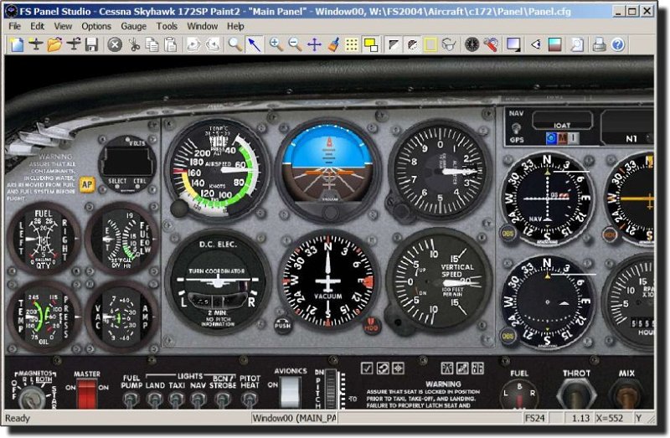
Task: Select the vacuum heading indicator gauge
Action: click(327, 281)
